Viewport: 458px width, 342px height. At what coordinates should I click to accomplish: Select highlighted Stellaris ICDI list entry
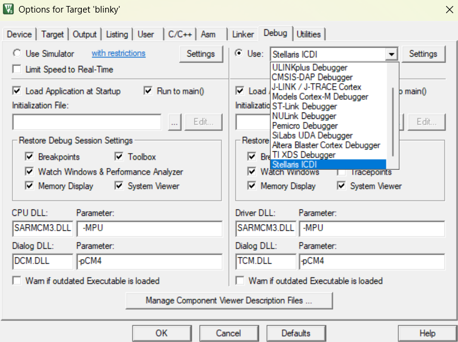pyautogui.click(x=328, y=164)
